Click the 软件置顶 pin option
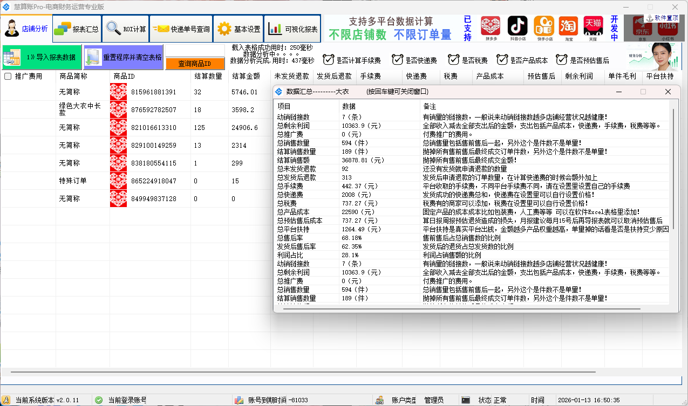This screenshot has width=688, height=406. click(662, 18)
